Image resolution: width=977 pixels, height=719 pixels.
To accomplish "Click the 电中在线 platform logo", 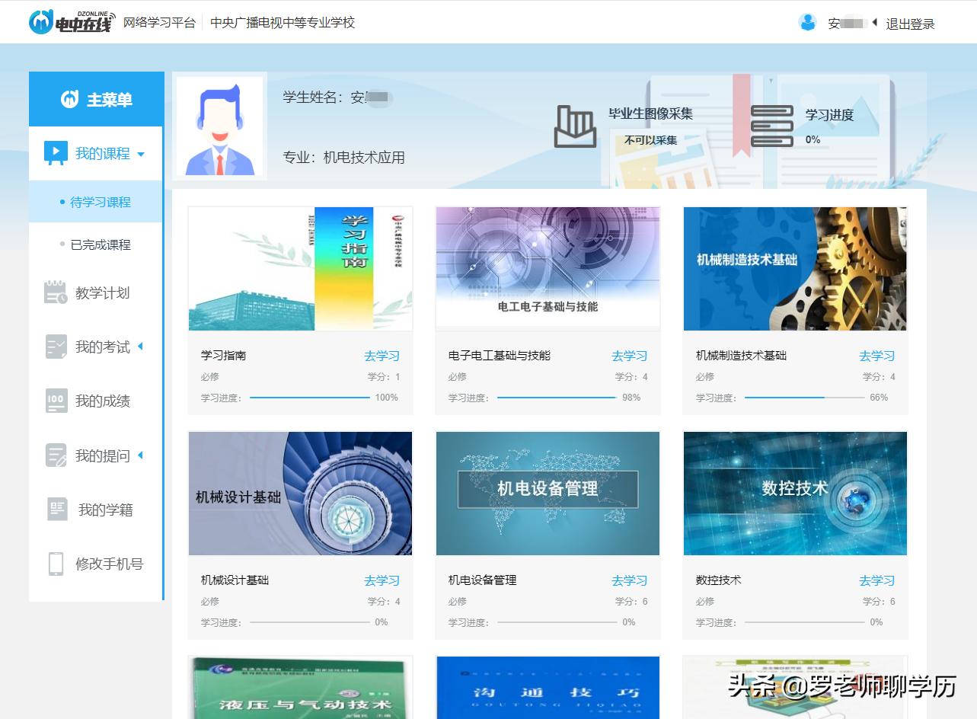I will click(x=71, y=22).
